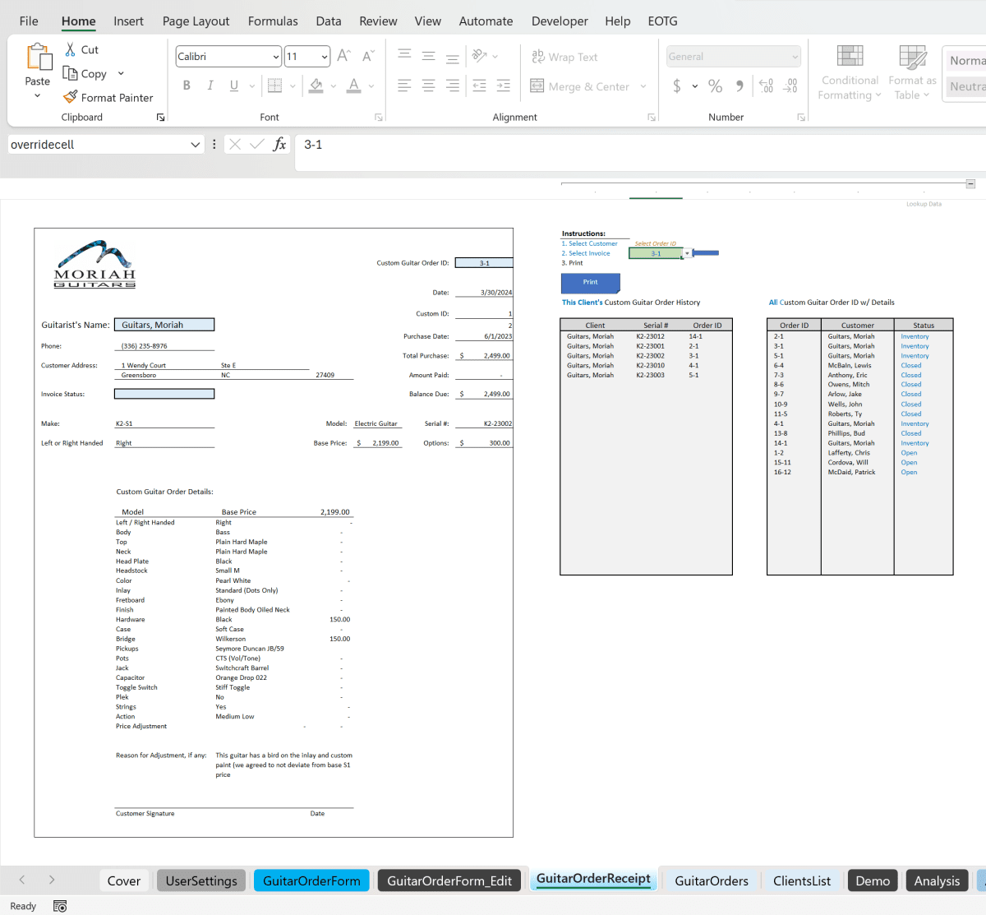Switch to the EOTG ribbon tab
This screenshot has height=915, width=986.
point(662,21)
